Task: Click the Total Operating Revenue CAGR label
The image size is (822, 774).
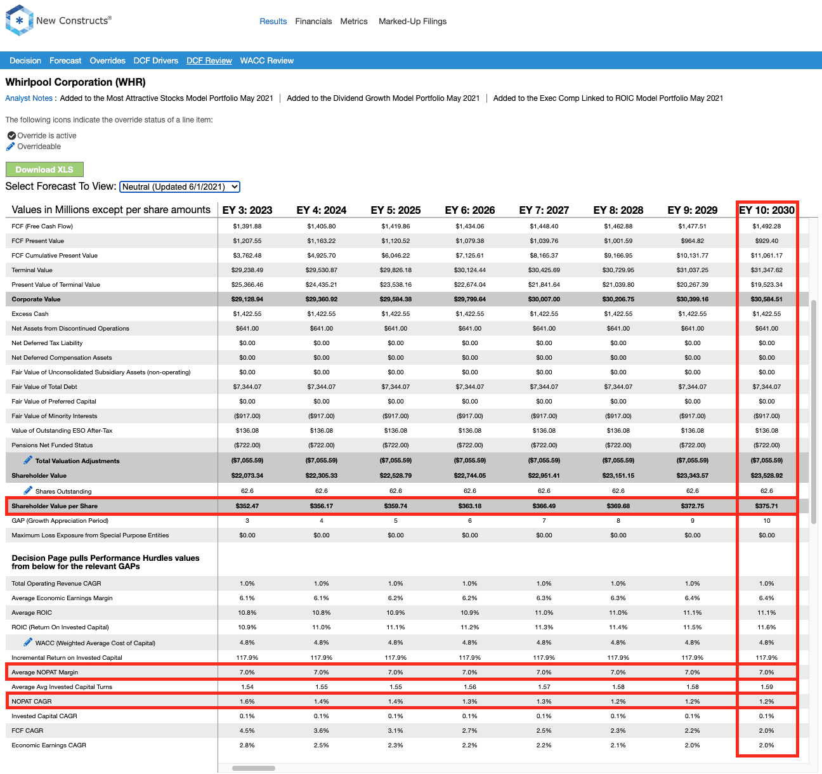Action: point(56,584)
